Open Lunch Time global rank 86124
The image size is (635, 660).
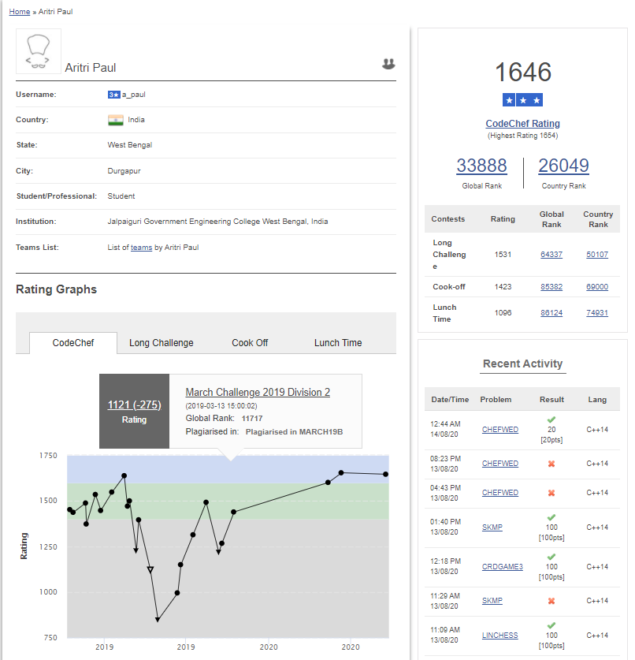point(551,313)
